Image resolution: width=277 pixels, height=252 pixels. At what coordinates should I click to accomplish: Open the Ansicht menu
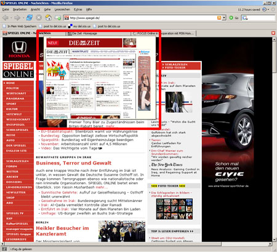point(35,9)
